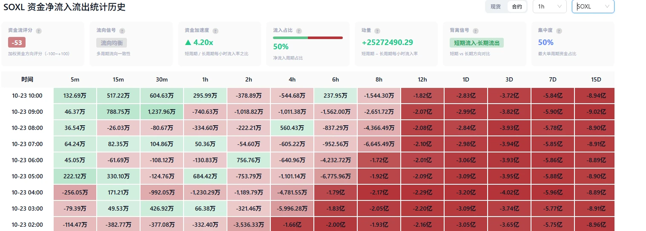
Task: Click the 10-23 07:00 row label
Action: [27, 144]
